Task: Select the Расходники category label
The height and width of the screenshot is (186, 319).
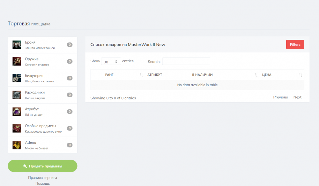Action: tap(35, 93)
